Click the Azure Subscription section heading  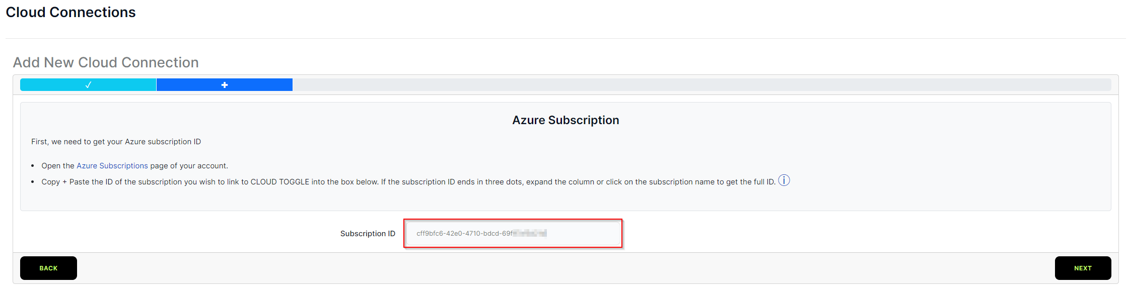click(x=566, y=120)
